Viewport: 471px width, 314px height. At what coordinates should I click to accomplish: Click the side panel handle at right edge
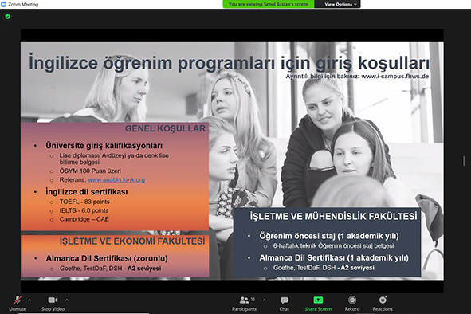click(464, 160)
